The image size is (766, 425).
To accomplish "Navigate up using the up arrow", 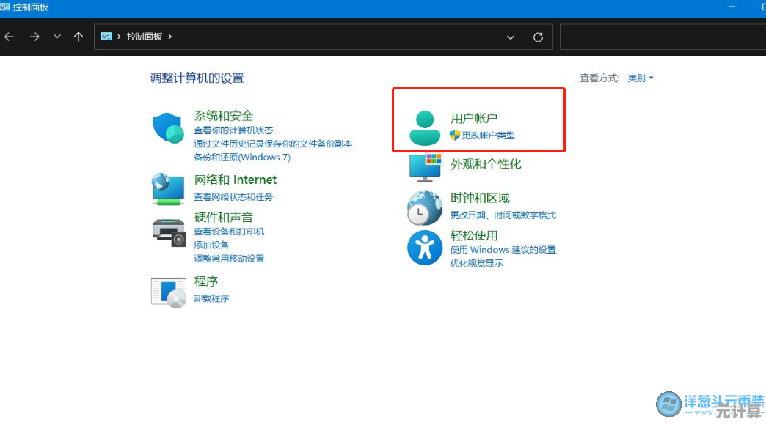I will pos(79,37).
